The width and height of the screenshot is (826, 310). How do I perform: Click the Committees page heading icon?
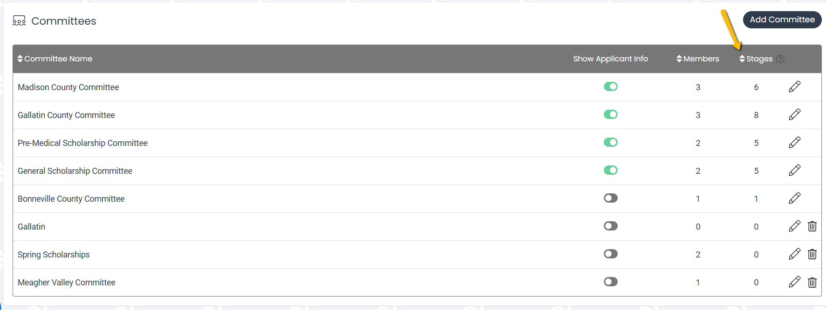pos(19,21)
